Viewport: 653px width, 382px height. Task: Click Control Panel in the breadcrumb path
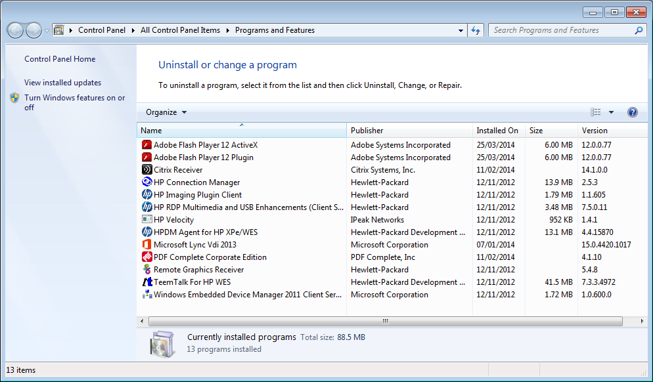pyautogui.click(x=101, y=30)
